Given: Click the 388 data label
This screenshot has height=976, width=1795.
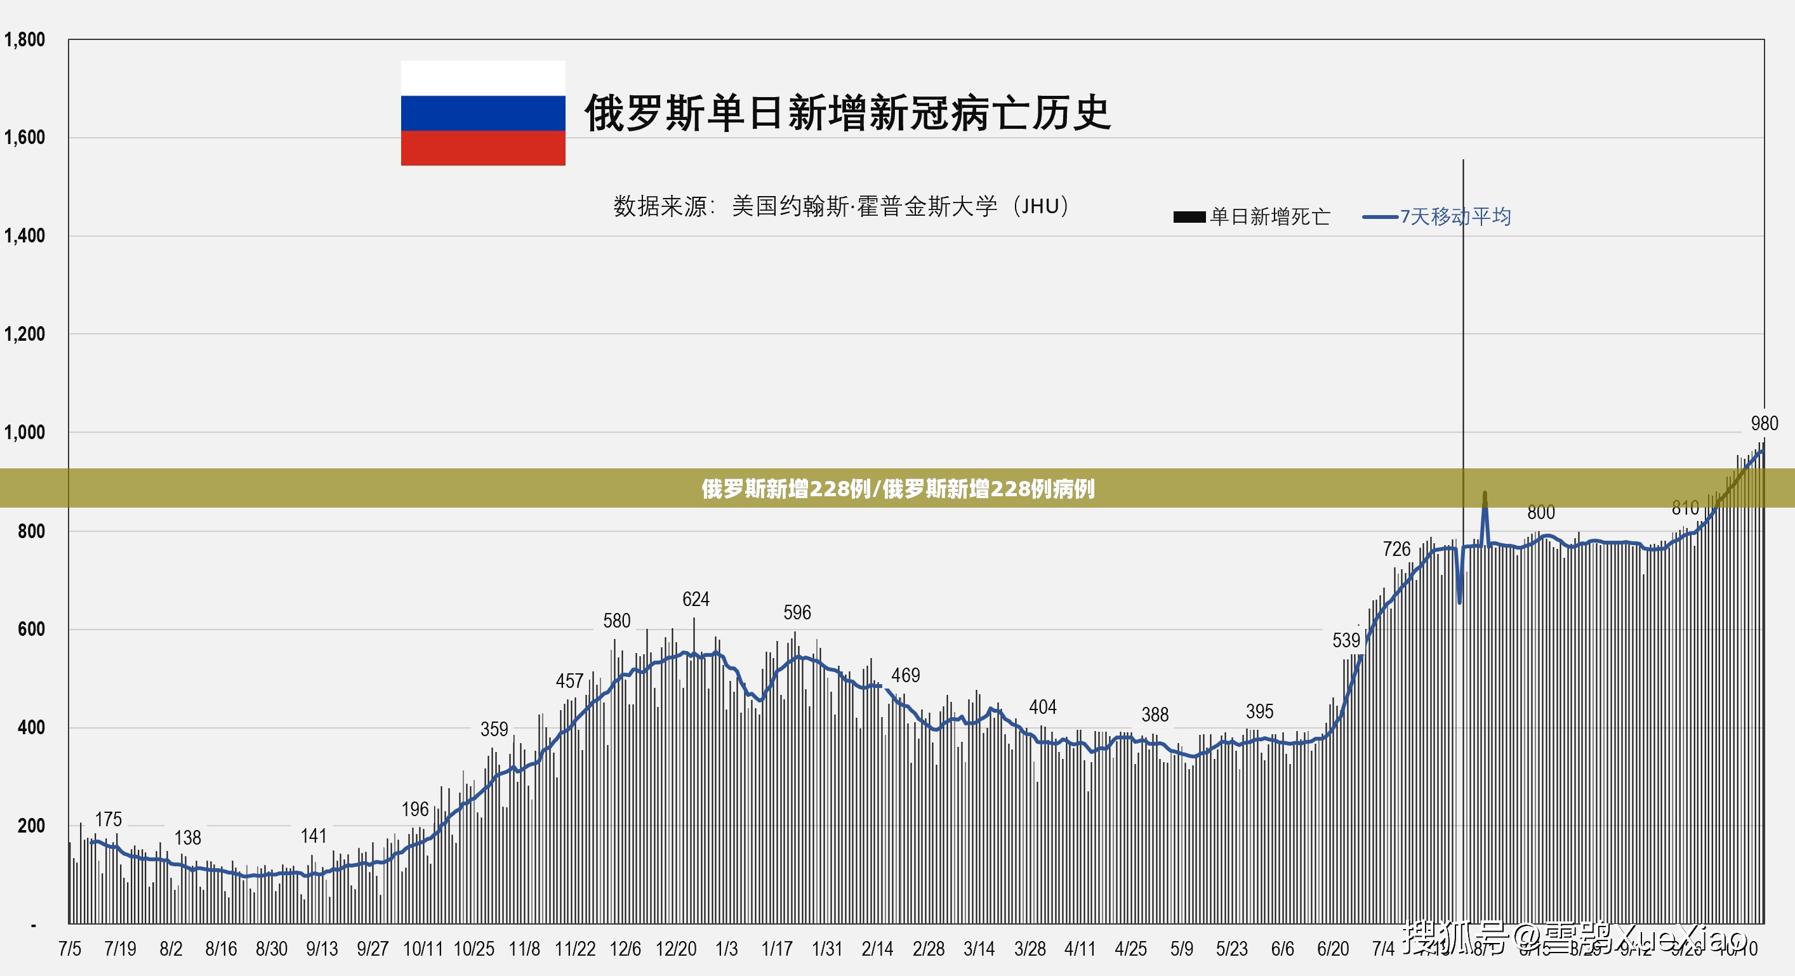Looking at the screenshot, I should tap(1155, 715).
